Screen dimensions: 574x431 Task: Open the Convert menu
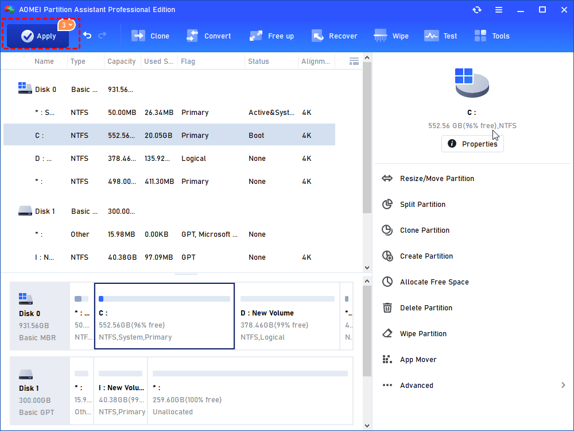click(209, 36)
